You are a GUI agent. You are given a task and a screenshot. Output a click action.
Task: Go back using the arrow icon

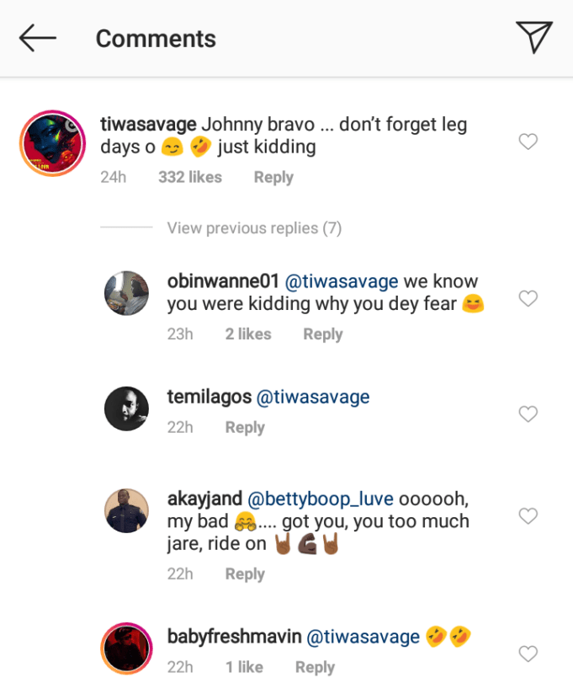(38, 38)
